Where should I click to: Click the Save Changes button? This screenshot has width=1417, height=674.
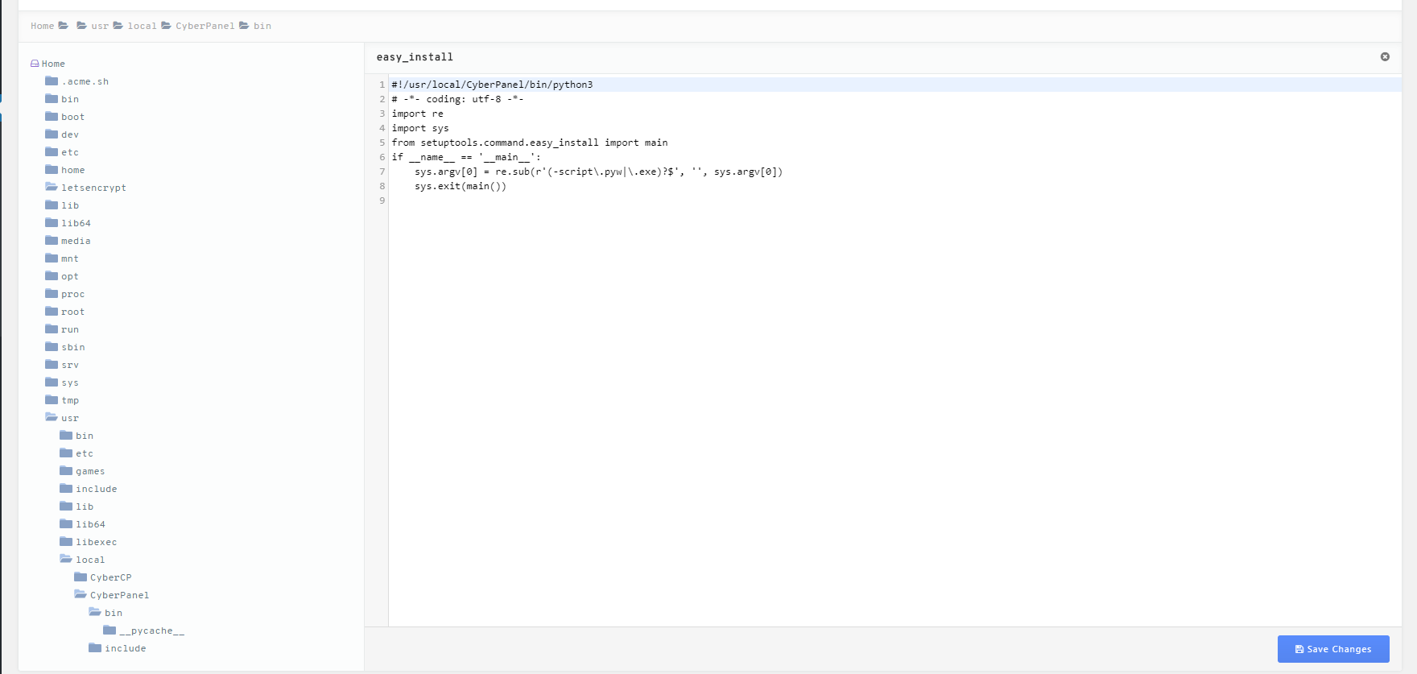[x=1333, y=649]
